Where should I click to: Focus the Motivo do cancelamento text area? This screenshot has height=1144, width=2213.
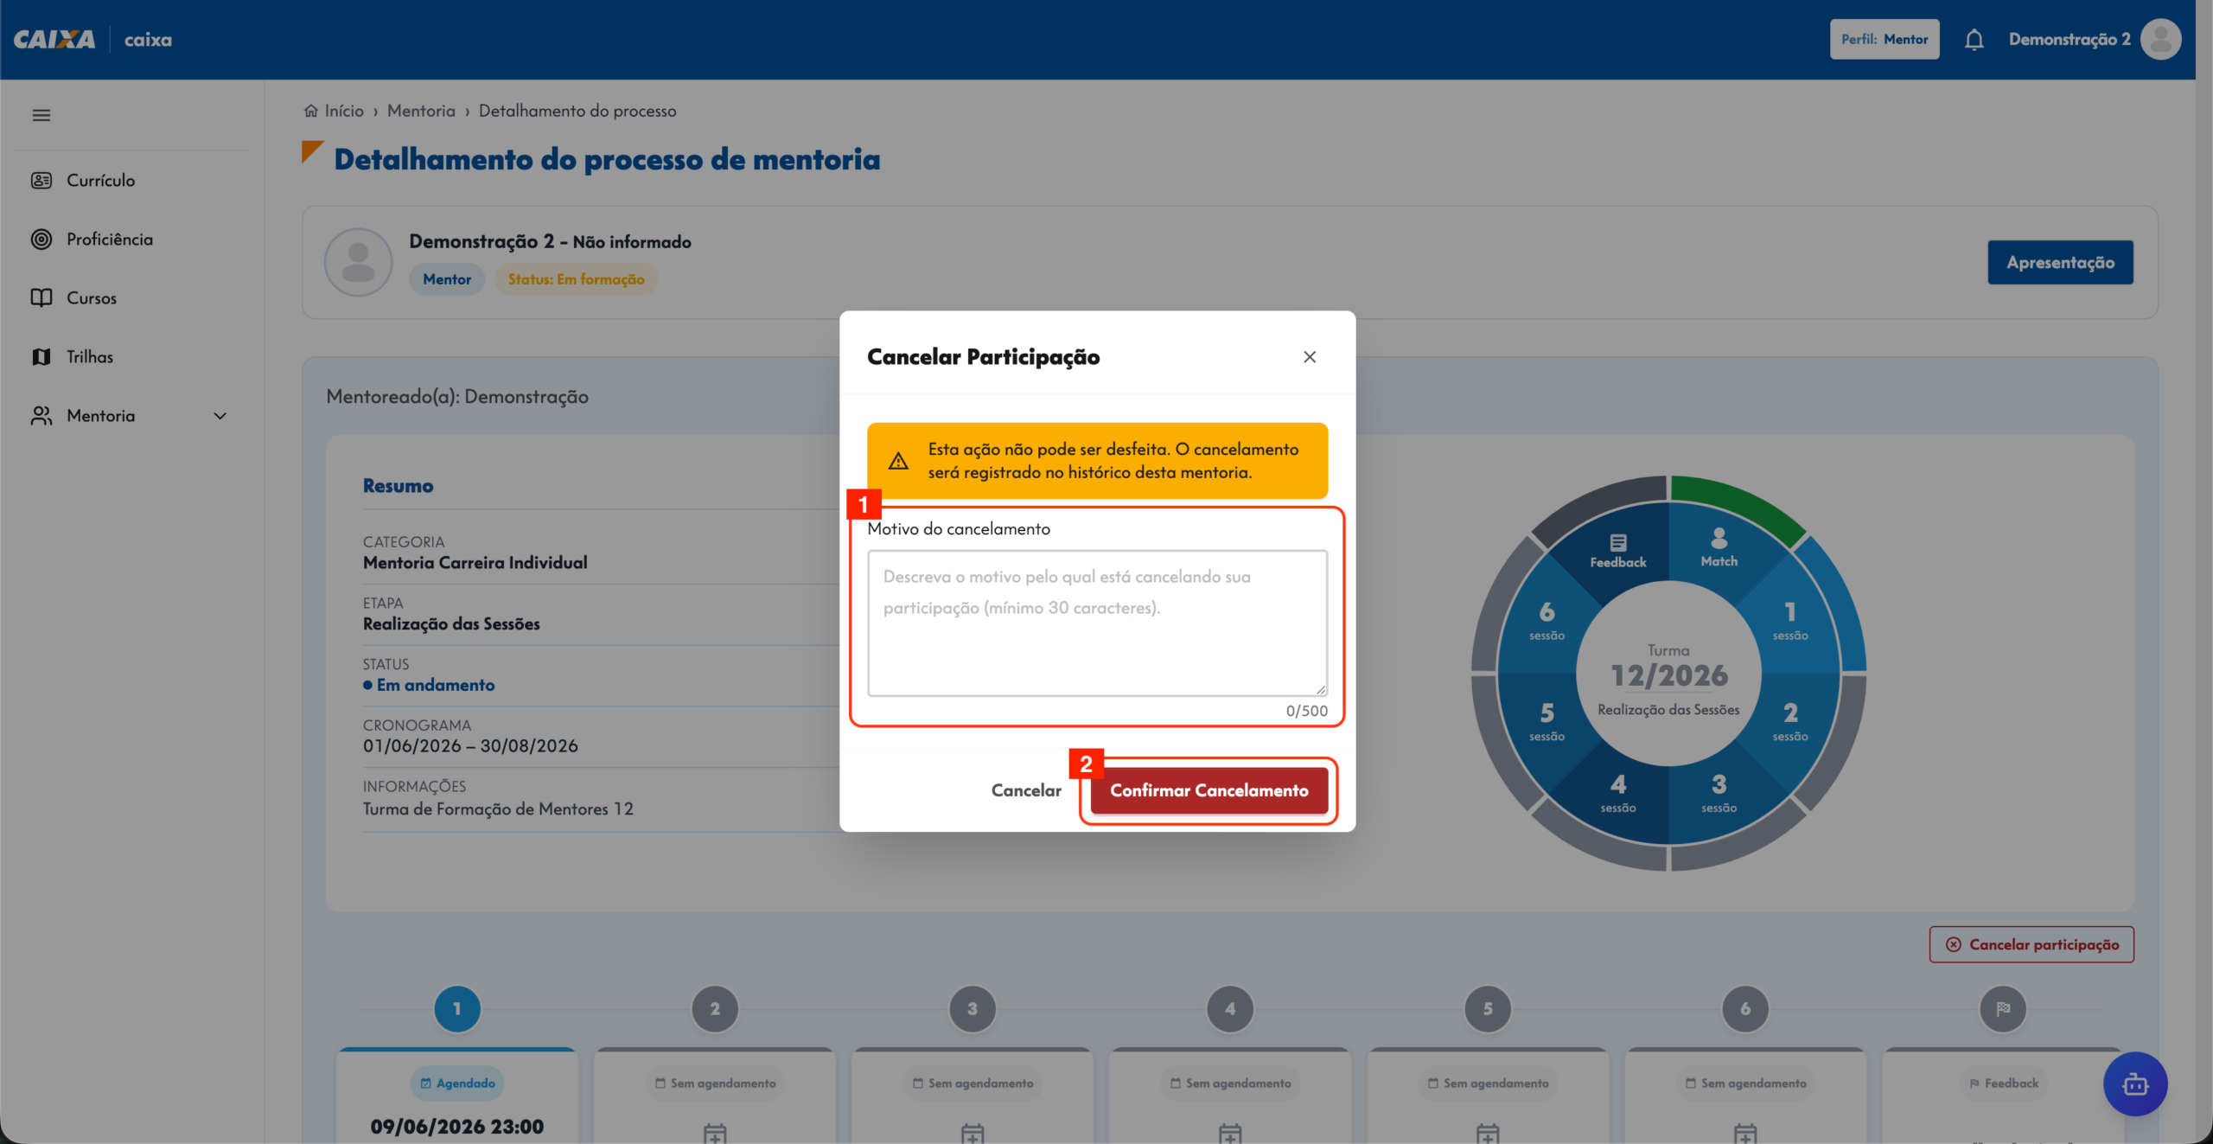[1097, 623]
